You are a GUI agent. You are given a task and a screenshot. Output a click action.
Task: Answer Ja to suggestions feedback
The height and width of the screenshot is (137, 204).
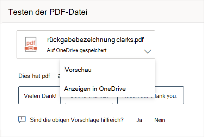click(x=139, y=120)
